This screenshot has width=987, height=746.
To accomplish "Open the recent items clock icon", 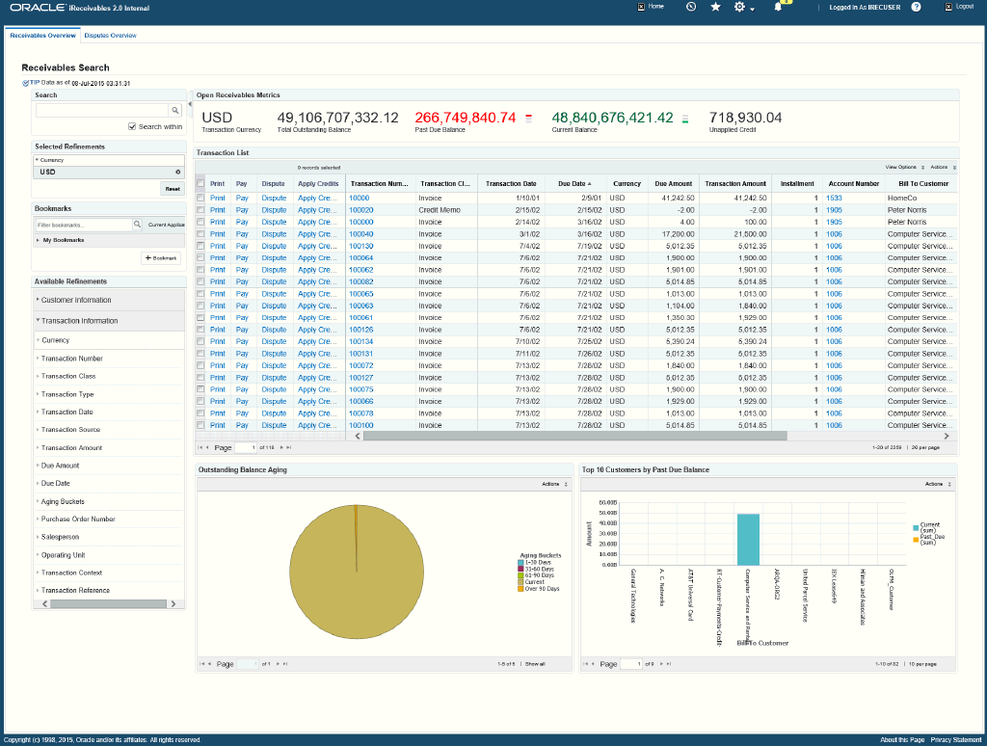I will coord(690,7).
